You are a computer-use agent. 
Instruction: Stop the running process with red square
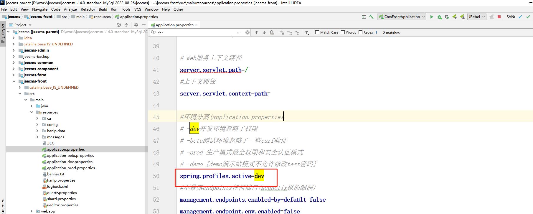[499, 17]
